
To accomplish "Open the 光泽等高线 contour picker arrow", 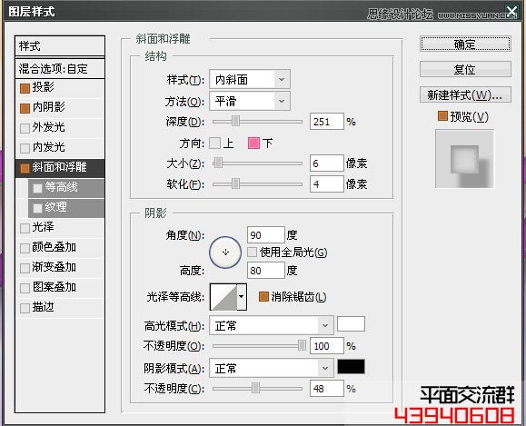I will click(242, 296).
